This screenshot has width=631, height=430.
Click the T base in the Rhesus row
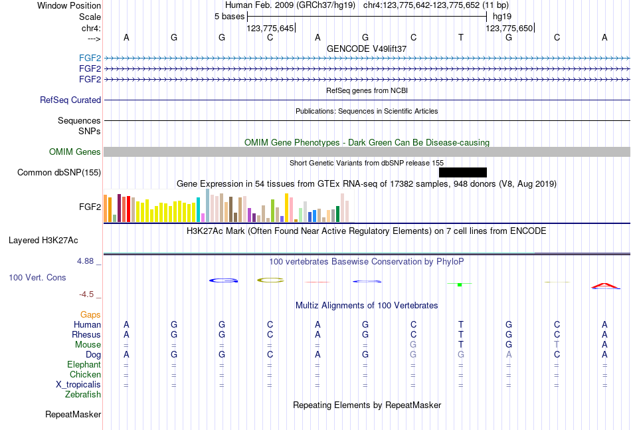click(461, 334)
